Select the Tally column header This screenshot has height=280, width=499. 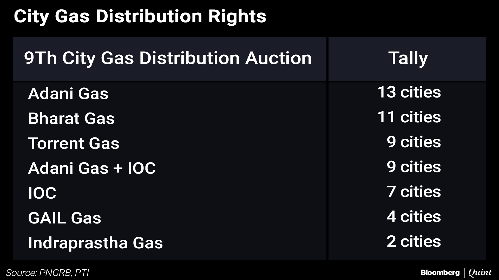[x=408, y=58]
